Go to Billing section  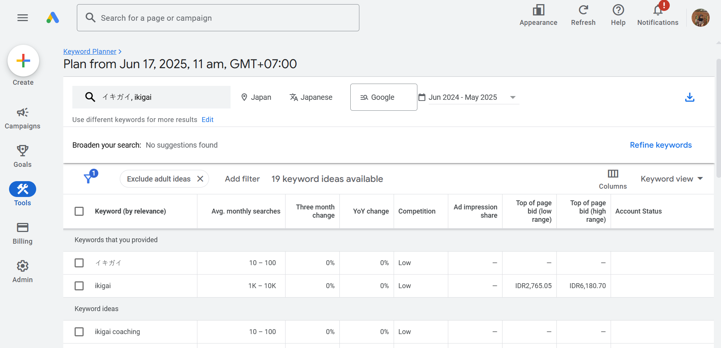click(23, 233)
